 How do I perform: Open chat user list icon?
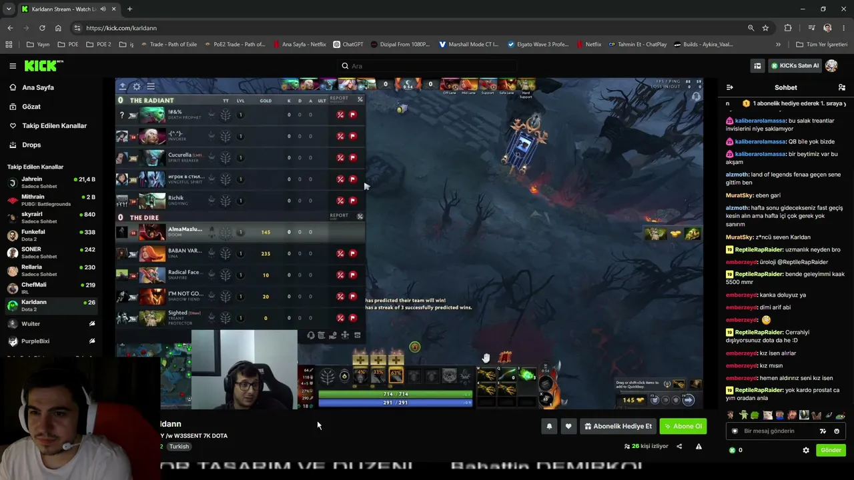point(841,87)
